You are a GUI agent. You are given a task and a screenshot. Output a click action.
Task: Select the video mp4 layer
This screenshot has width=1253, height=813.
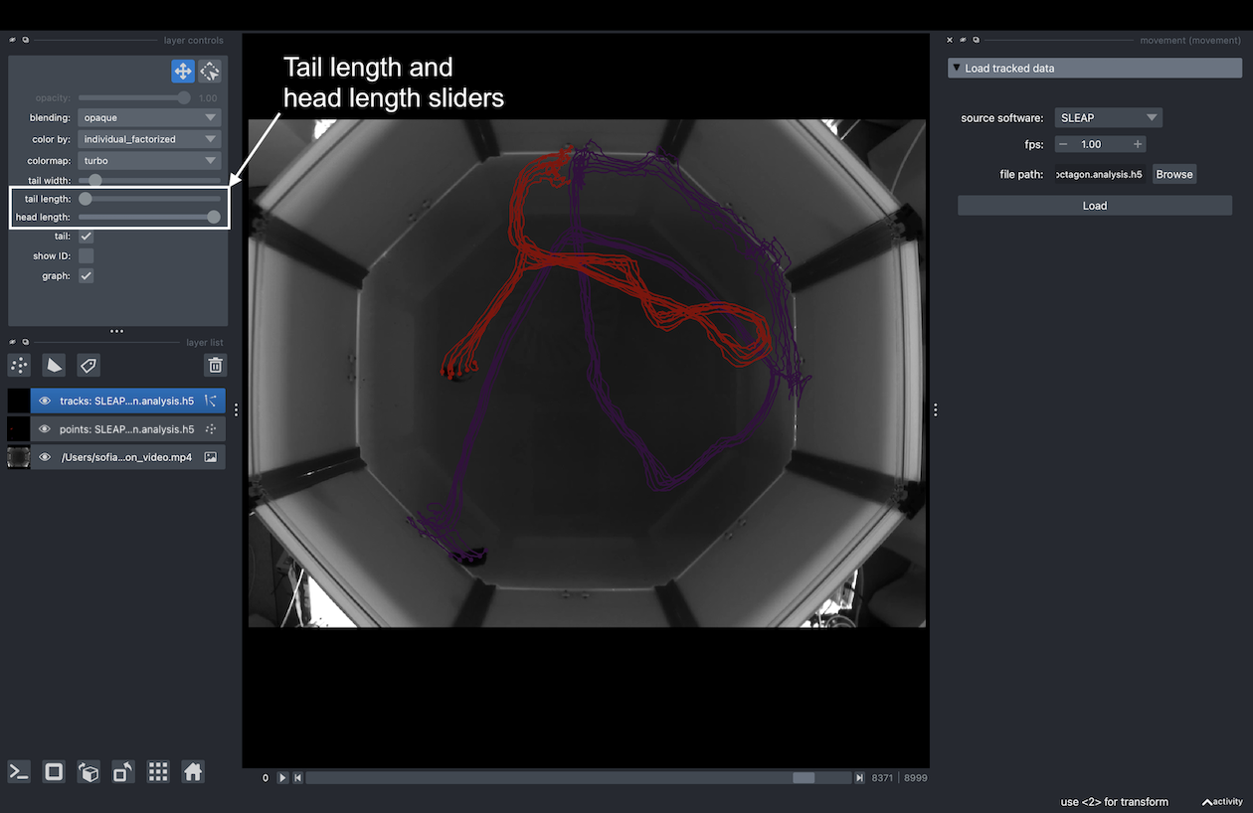pos(125,457)
